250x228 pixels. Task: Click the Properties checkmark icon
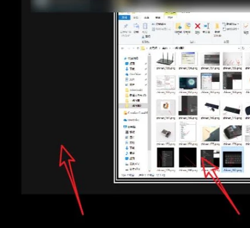[x=246, y=26]
